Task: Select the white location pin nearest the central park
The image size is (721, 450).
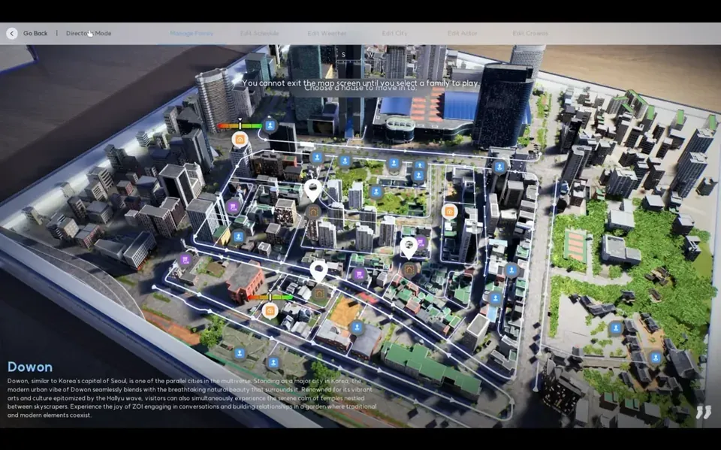Action: (313, 190)
